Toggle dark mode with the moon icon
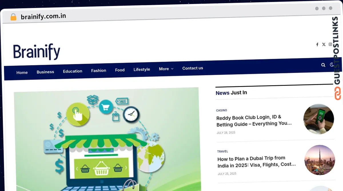Image resolution: width=343 pixels, height=191 pixels. click(332, 65)
